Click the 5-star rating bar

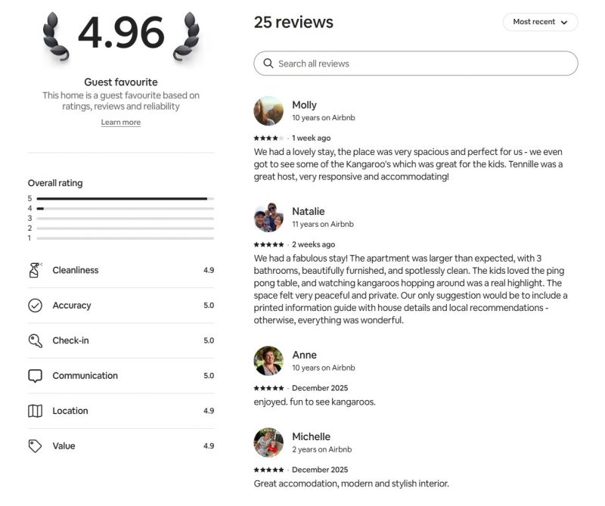pos(125,198)
